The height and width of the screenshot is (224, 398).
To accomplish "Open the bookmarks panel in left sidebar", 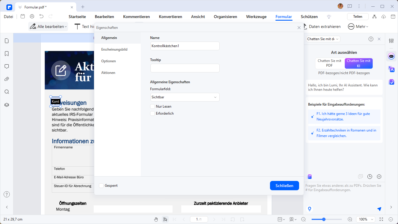I will (7, 54).
